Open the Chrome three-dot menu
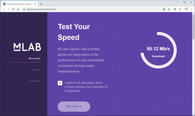Viewport: 195px width, 116px height. coord(192,9)
